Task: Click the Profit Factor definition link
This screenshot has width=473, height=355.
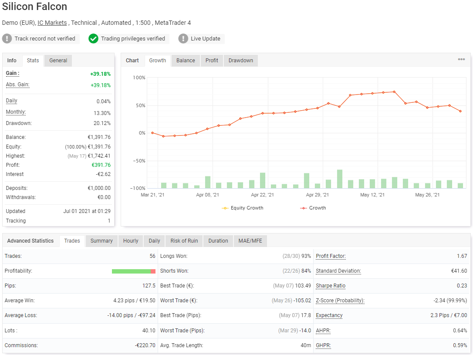Action: tap(330, 256)
